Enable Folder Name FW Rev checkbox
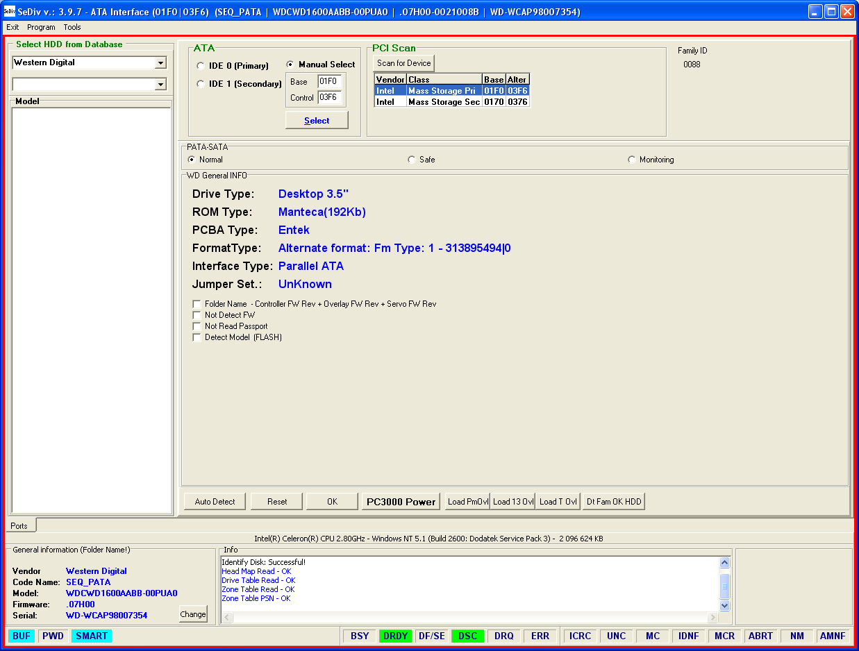859x651 pixels. tap(197, 304)
